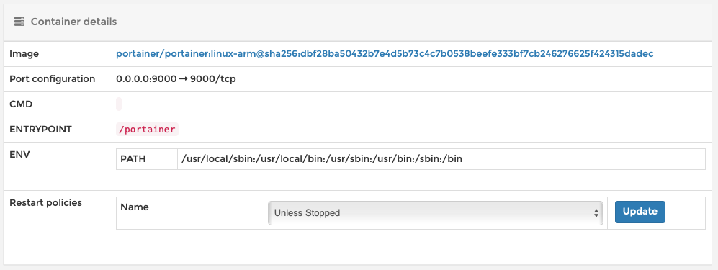The image size is (718, 270).
Task: Click the PATH variable name cell
Action: 147,159
